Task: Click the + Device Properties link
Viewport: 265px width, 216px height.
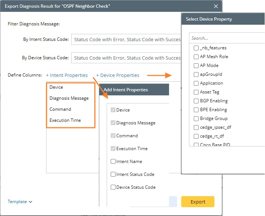Action: (x=118, y=75)
